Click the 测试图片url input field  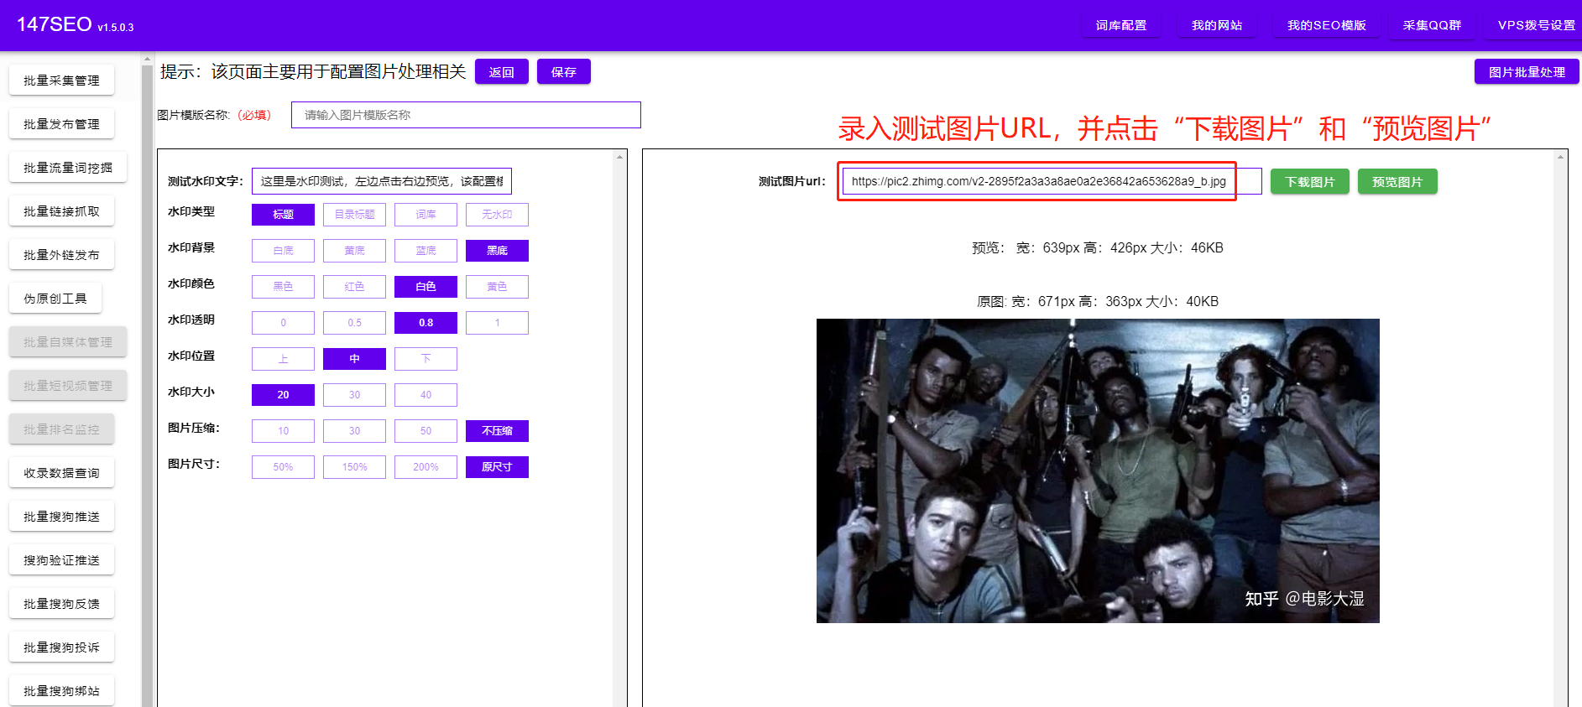[x=1052, y=181]
